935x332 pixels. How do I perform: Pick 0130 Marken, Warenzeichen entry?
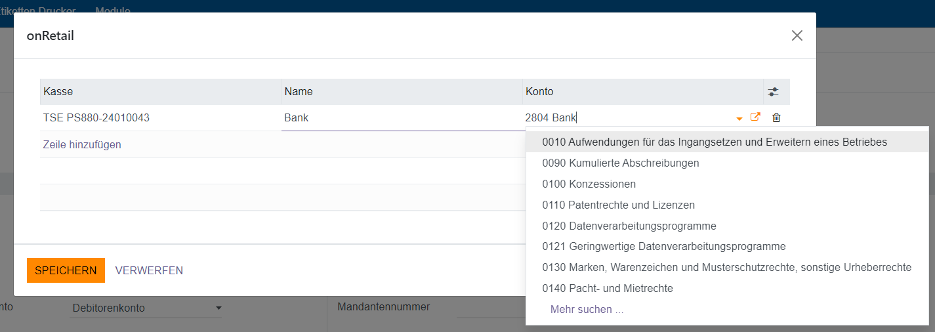(726, 268)
